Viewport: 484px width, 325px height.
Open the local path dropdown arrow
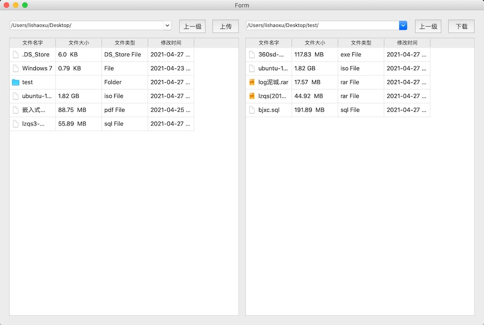tap(167, 25)
